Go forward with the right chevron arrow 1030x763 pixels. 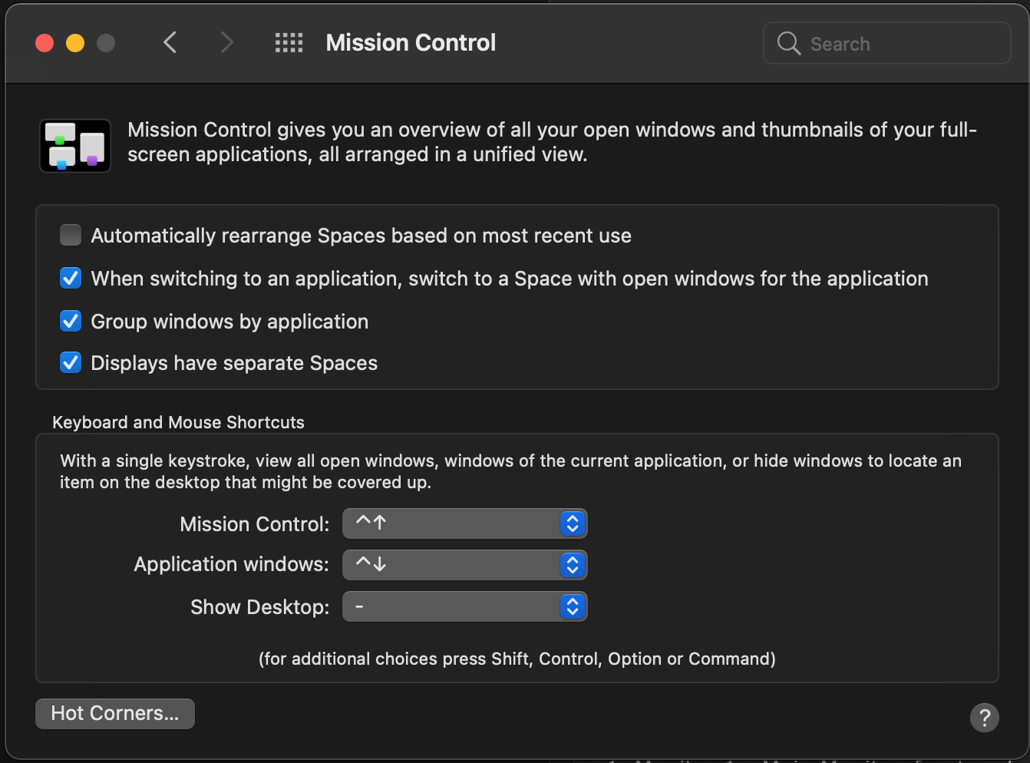tap(226, 42)
